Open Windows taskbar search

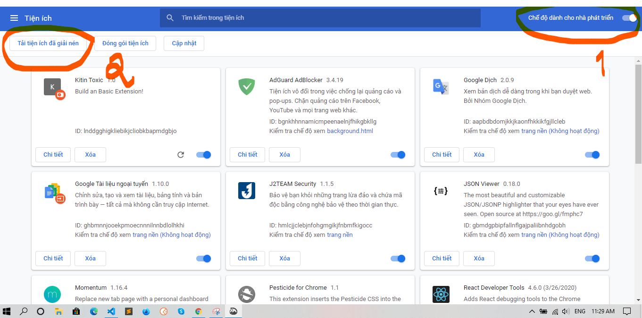pos(23,311)
